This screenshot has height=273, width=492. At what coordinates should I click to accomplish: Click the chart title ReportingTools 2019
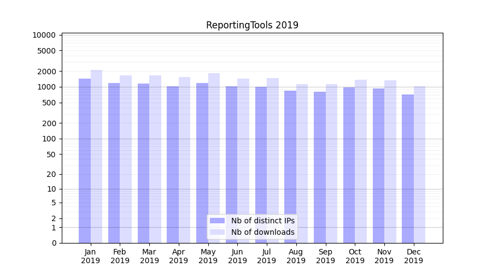(x=252, y=25)
